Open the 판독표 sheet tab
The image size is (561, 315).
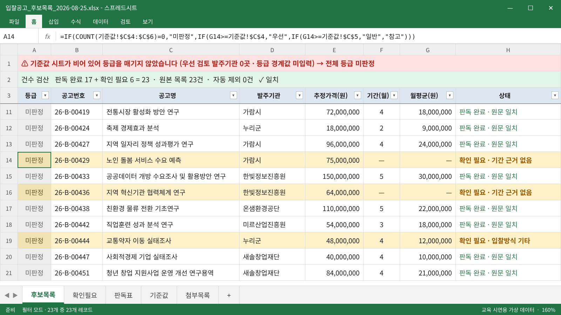(x=123, y=295)
